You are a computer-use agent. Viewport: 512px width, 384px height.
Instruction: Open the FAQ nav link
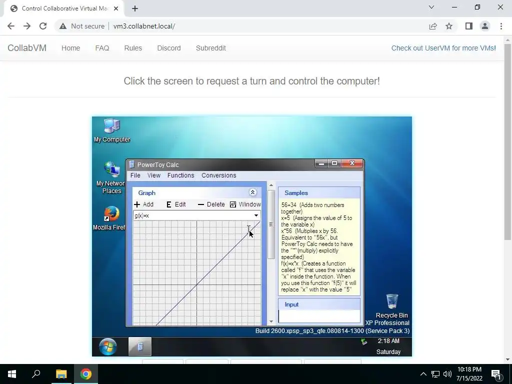(102, 48)
